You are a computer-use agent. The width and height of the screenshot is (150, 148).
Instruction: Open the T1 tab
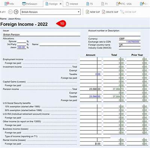point(104,4)
